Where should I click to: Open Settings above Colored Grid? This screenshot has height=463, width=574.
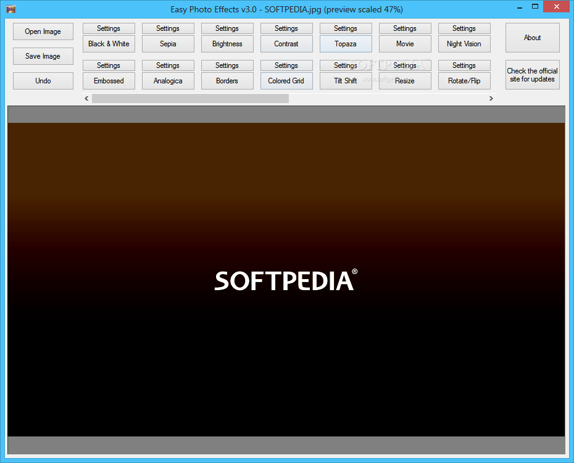click(286, 65)
